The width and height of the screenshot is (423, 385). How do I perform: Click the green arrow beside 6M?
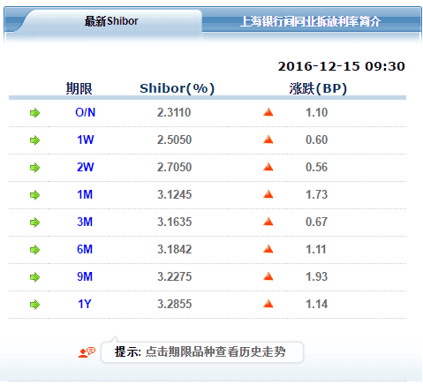tap(34, 250)
